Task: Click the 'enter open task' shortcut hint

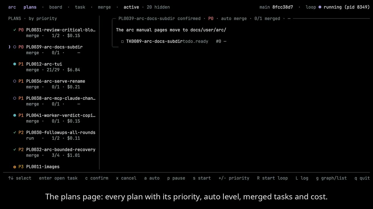Action: coord(58,178)
